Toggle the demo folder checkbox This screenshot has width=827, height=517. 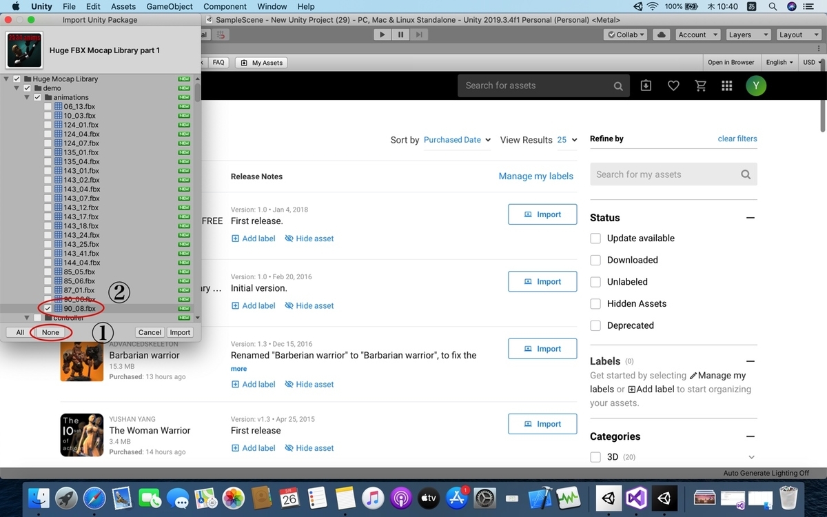click(x=28, y=88)
